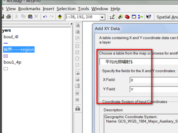The image size is (178, 133).
Task: Show the Command Line window icon
Action: pyautogui.click(x=134, y=17)
